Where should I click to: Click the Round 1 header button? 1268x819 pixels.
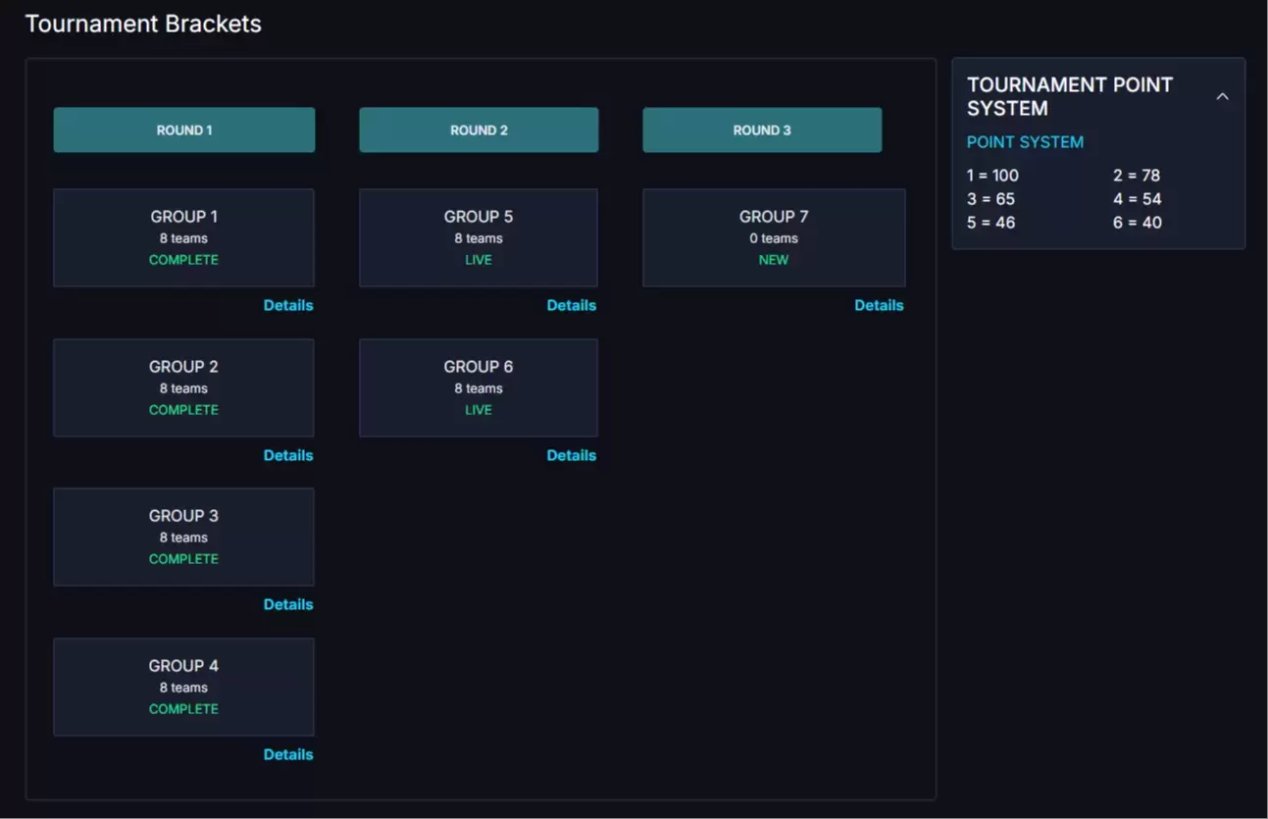(x=184, y=130)
